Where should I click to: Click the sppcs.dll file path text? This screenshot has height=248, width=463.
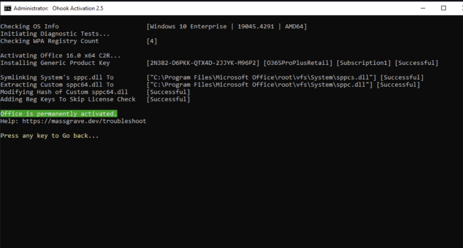click(x=261, y=77)
